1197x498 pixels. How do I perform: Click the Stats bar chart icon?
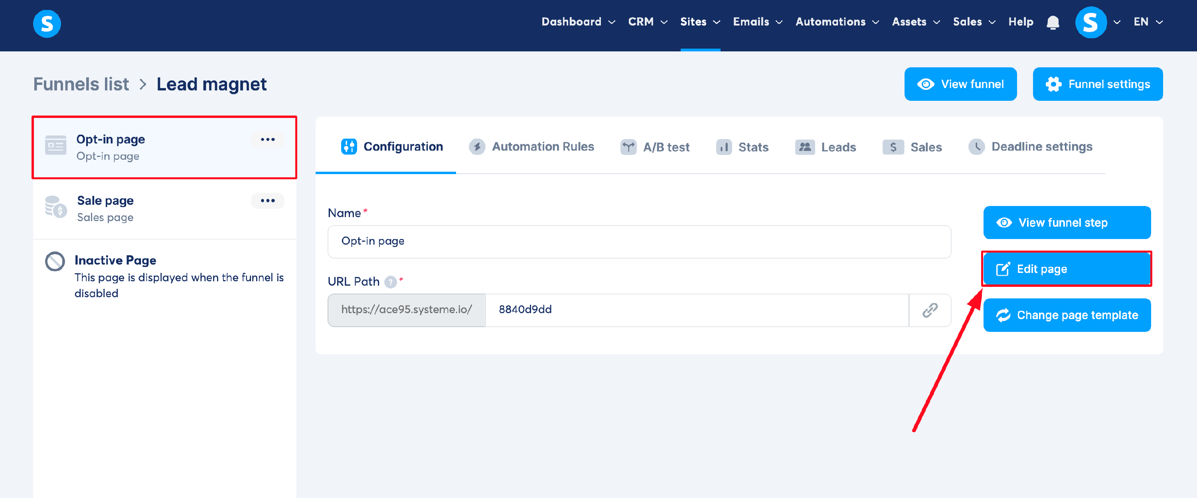coord(723,147)
